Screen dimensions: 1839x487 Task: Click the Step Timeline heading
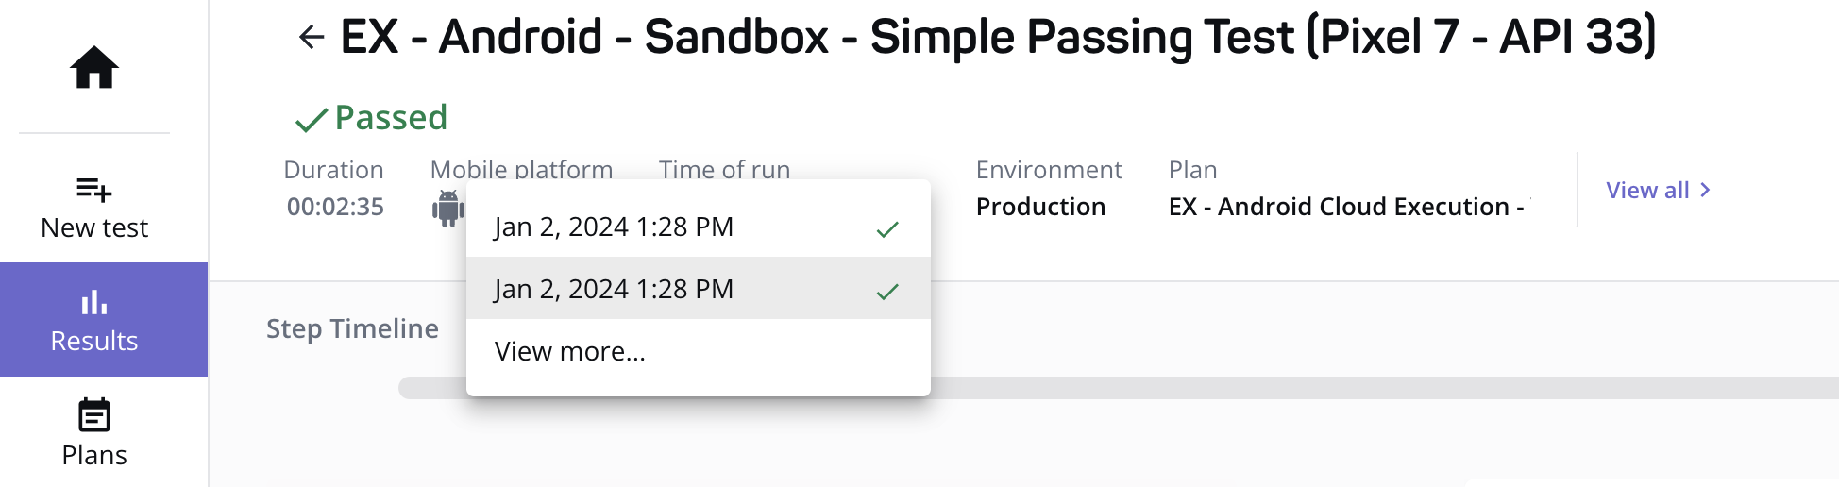(352, 328)
